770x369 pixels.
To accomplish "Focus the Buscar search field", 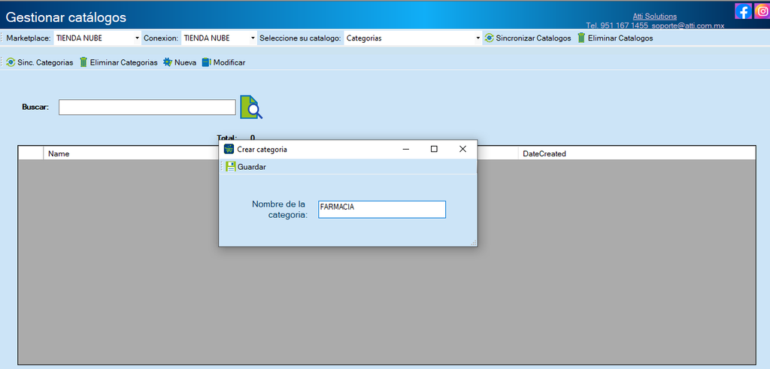I will pyautogui.click(x=147, y=107).
